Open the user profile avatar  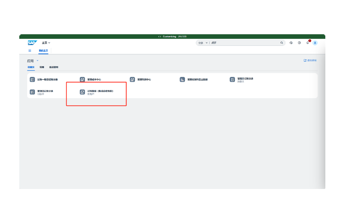coord(315,43)
